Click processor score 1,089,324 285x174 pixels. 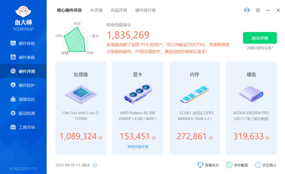[78, 136]
